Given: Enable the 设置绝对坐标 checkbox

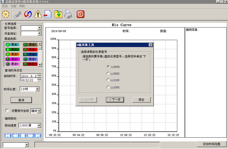Looking at the screenshot, I should click(7, 111).
